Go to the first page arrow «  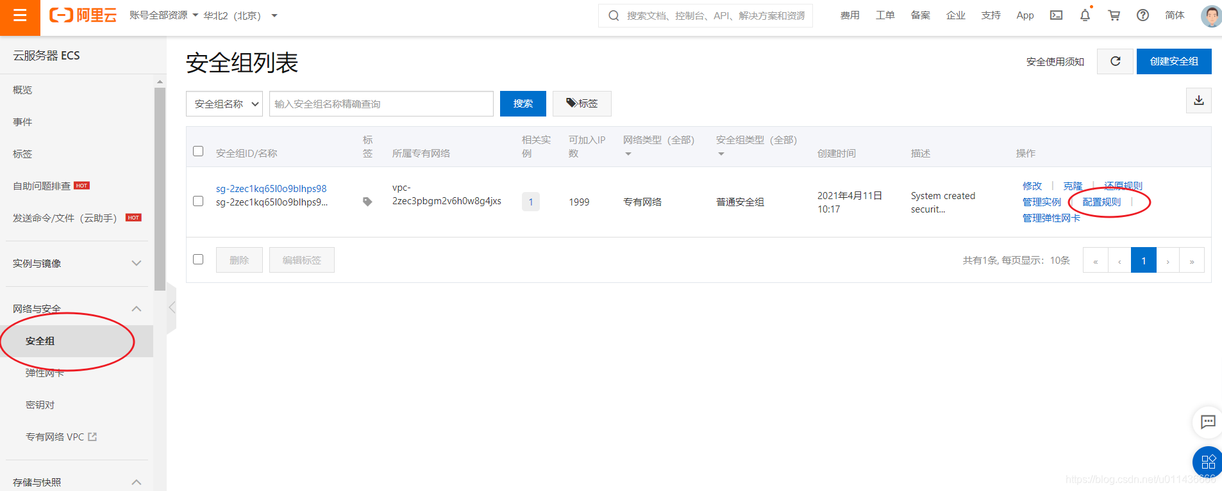click(x=1095, y=261)
